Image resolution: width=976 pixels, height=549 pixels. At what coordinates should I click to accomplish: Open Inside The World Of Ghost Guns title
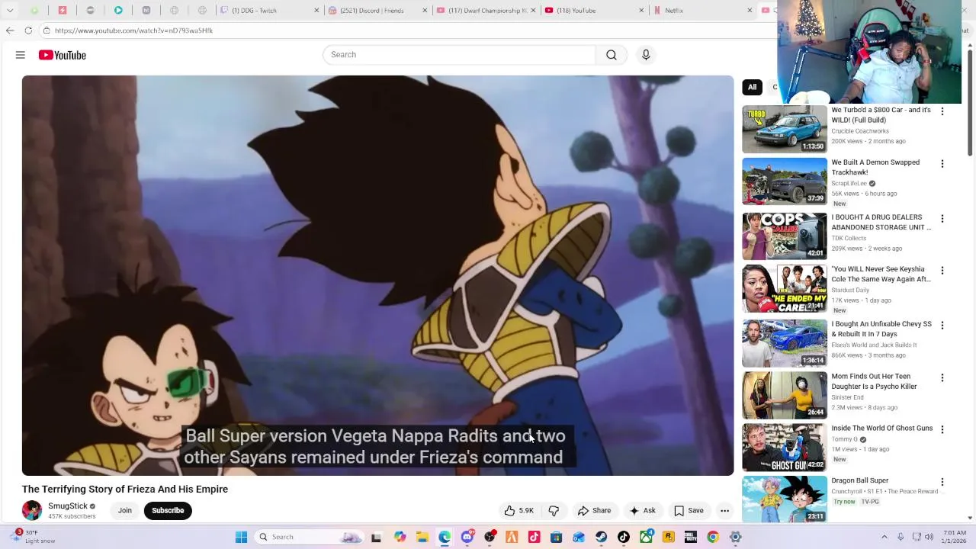click(x=882, y=429)
